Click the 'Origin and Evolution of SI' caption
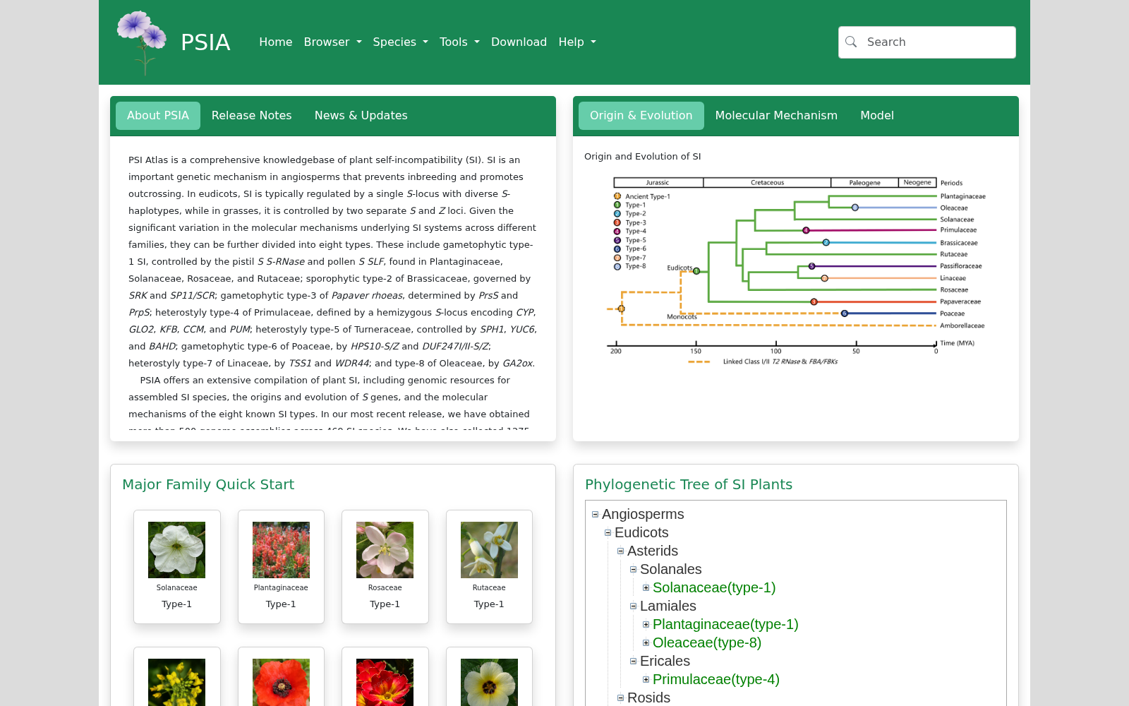This screenshot has height=706, width=1129. point(643,157)
